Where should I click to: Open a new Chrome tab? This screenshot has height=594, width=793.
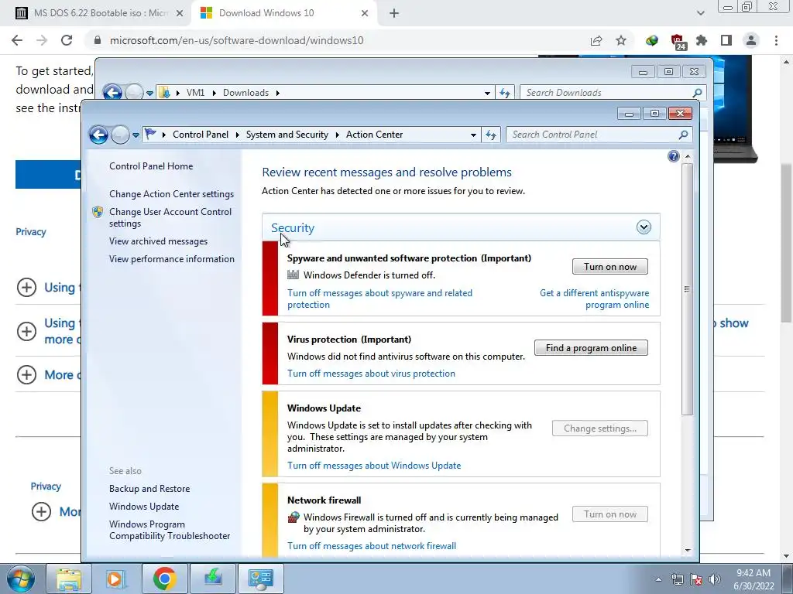click(x=394, y=13)
